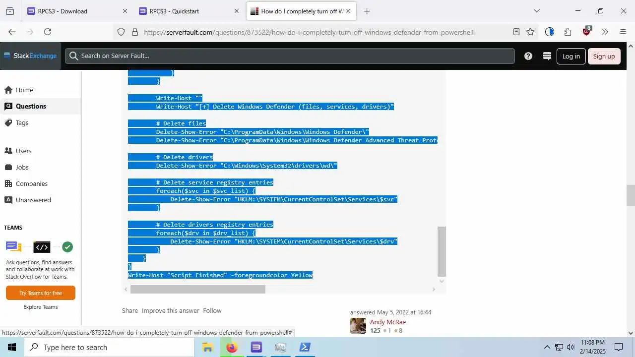
Task: Click the code block vertical scrollbar thumb
Action: [442, 251]
